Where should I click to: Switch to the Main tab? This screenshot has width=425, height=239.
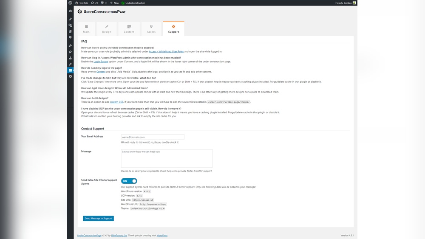[x=86, y=29]
